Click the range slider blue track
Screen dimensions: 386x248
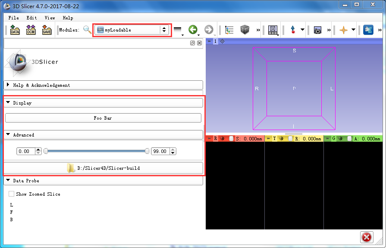97,151
